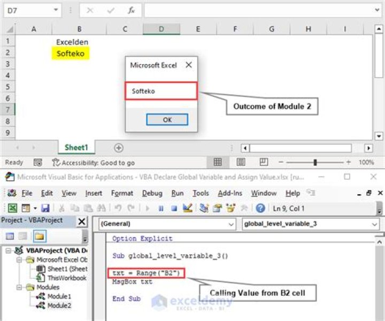385x321 pixels.
Task: Click column D header
Action: point(161,29)
